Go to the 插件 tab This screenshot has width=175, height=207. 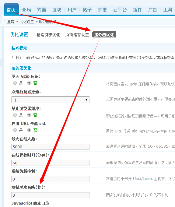pos(137,10)
